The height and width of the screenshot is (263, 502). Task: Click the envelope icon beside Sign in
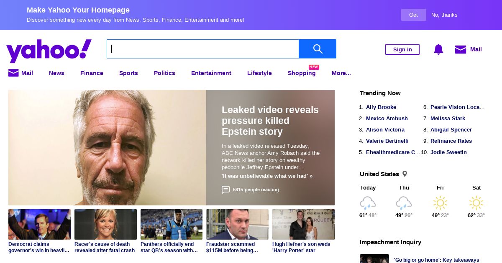(461, 49)
